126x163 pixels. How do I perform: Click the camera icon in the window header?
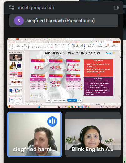pyautogui.click(x=116, y=8)
